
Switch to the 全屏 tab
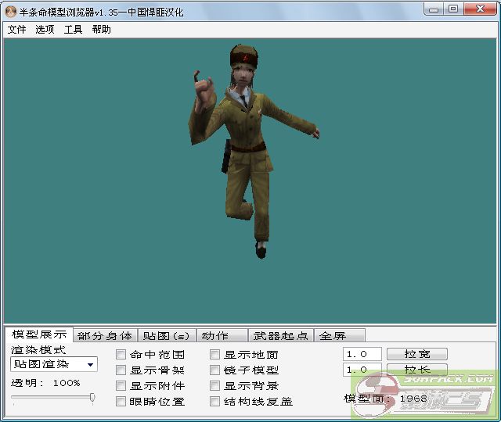333,336
